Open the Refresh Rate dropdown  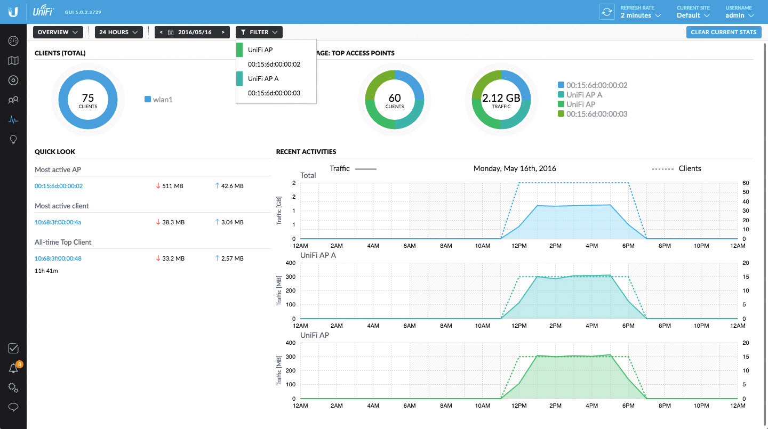click(641, 15)
